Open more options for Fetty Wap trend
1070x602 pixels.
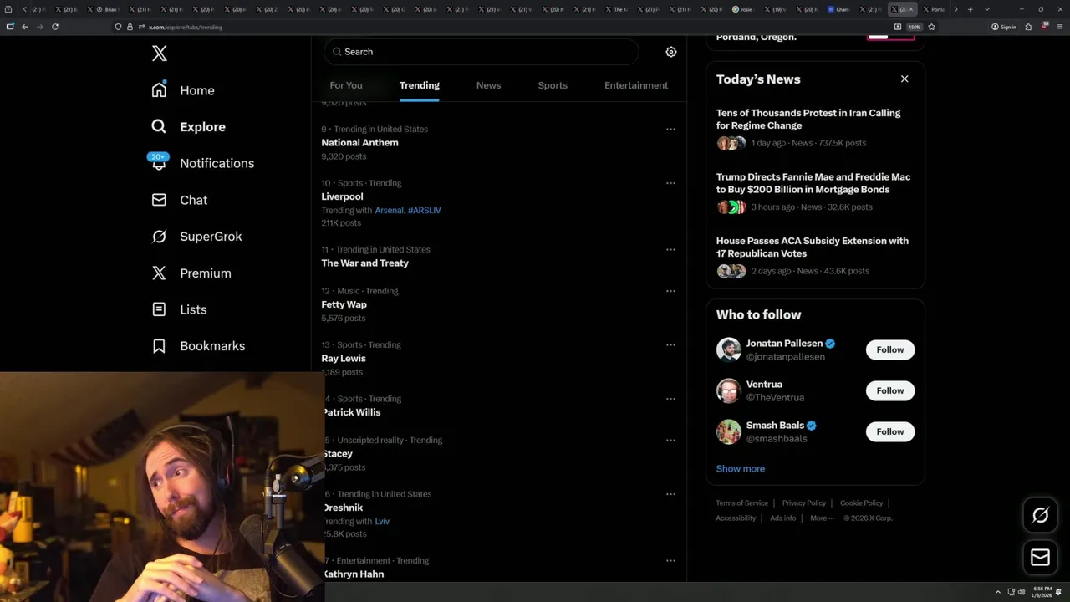coord(670,291)
